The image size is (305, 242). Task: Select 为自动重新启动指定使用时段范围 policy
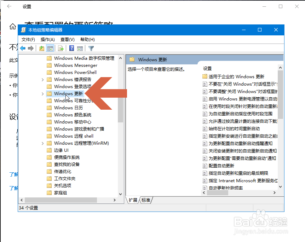click(x=240, y=114)
